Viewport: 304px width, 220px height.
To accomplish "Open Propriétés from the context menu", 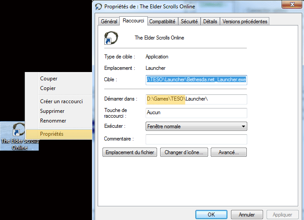I will [x=59, y=134].
